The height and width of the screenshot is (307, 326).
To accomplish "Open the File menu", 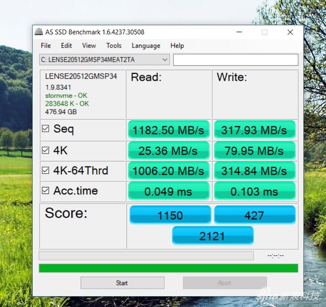I will pyautogui.click(x=46, y=45).
